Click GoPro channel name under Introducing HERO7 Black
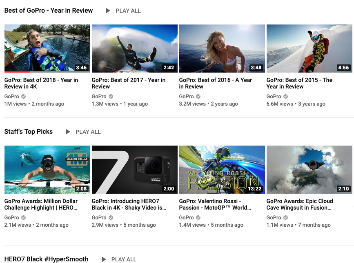 tap(99, 217)
